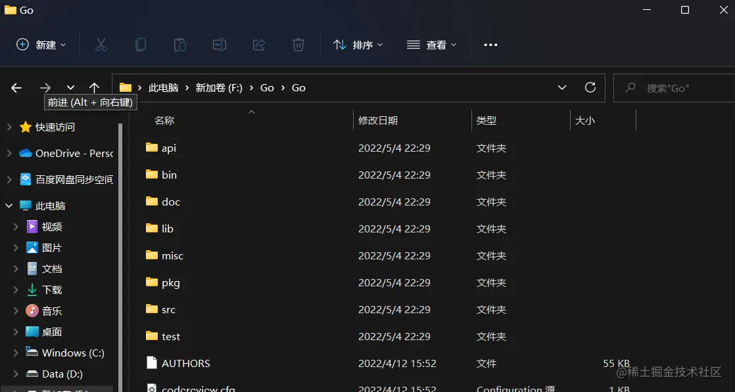Select the lib folder
The height and width of the screenshot is (392, 735).
[x=159, y=229]
